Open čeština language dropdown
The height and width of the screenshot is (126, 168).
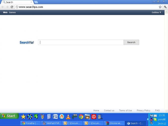pos(156,12)
